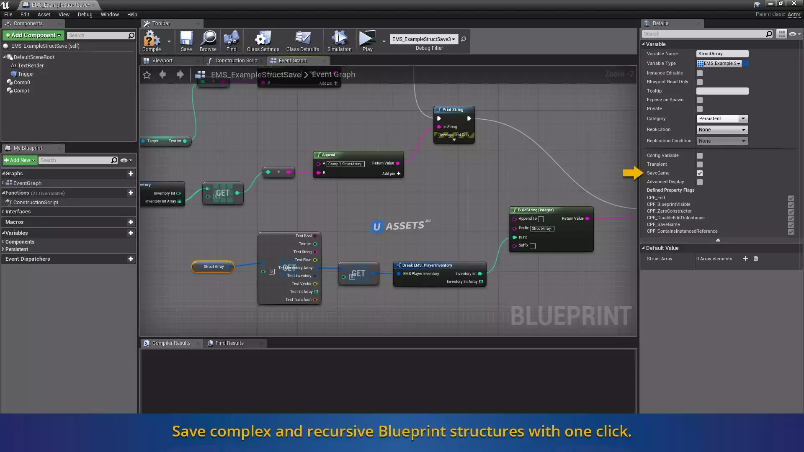Viewport: 804px width, 452px height.
Task: Switch to the Viewport tab
Action: tap(162, 61)
